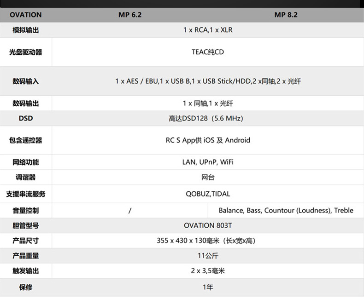Select the MP 6.2 column header
The width and height of the screenshot is (364, 299).
coord(130,15)
